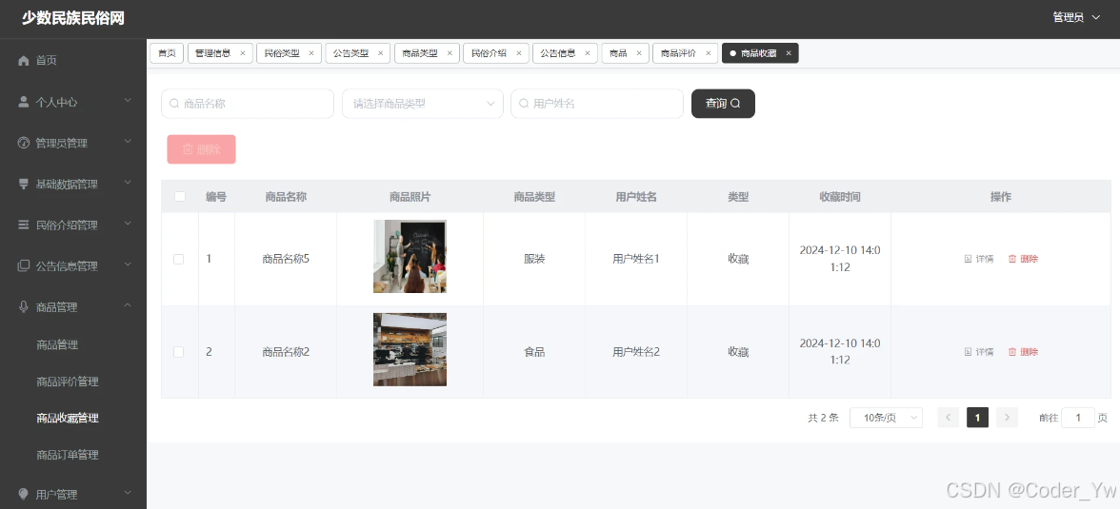The width and height of the screenshot is (1120, 509).
Task: Click the 查询 search button
Action: pyautogui.click(x=723, y=104)
